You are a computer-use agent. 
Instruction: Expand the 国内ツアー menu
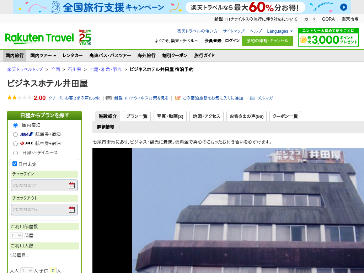43,55
